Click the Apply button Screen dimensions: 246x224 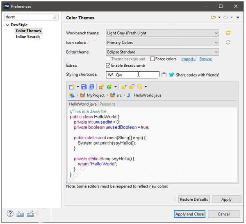coord(227,199)
